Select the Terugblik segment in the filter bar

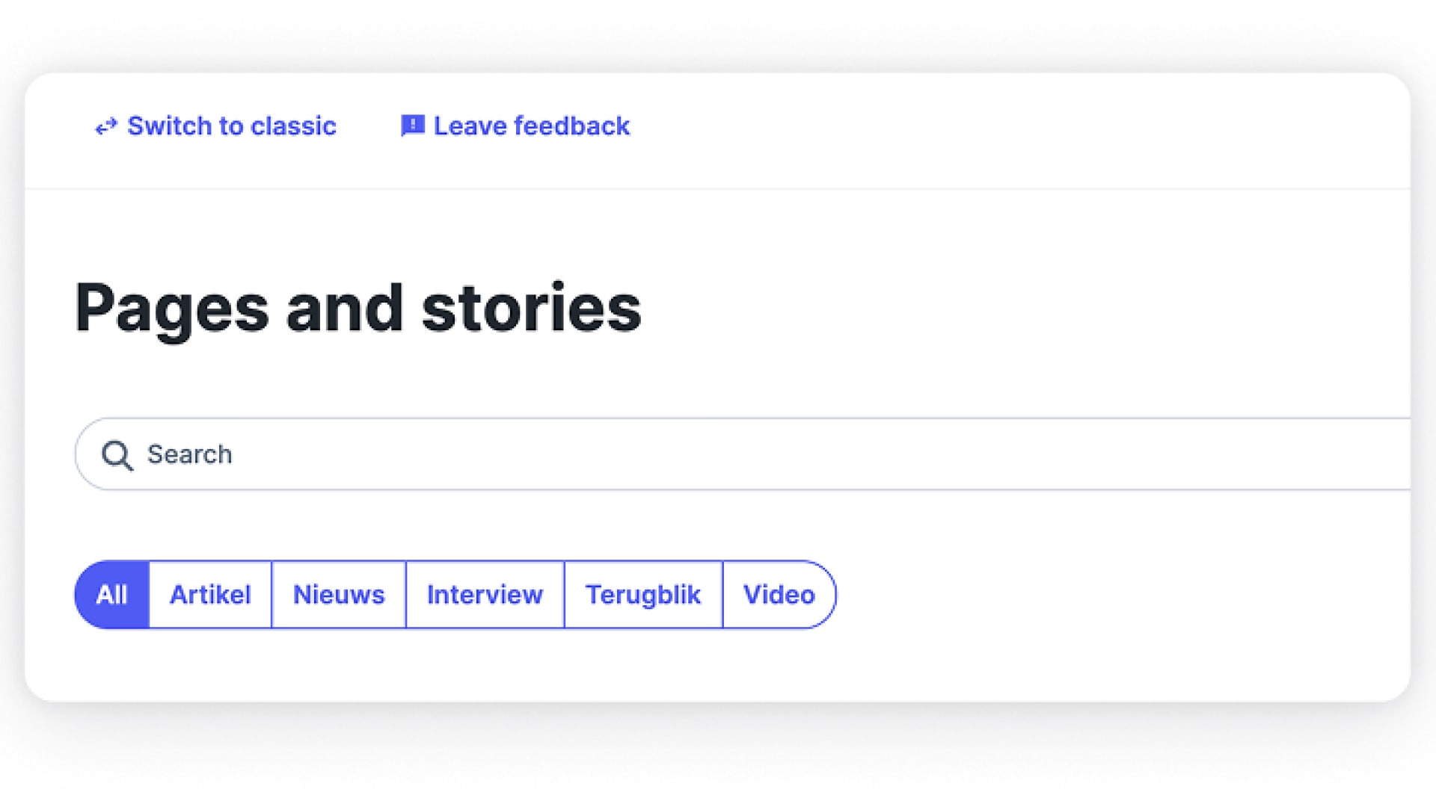pyautogui.click(x=643, y=594)
